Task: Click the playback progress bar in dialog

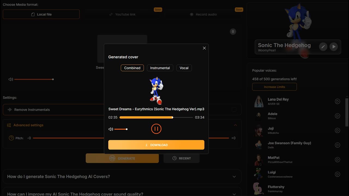Action: click(x=156, y=117)
